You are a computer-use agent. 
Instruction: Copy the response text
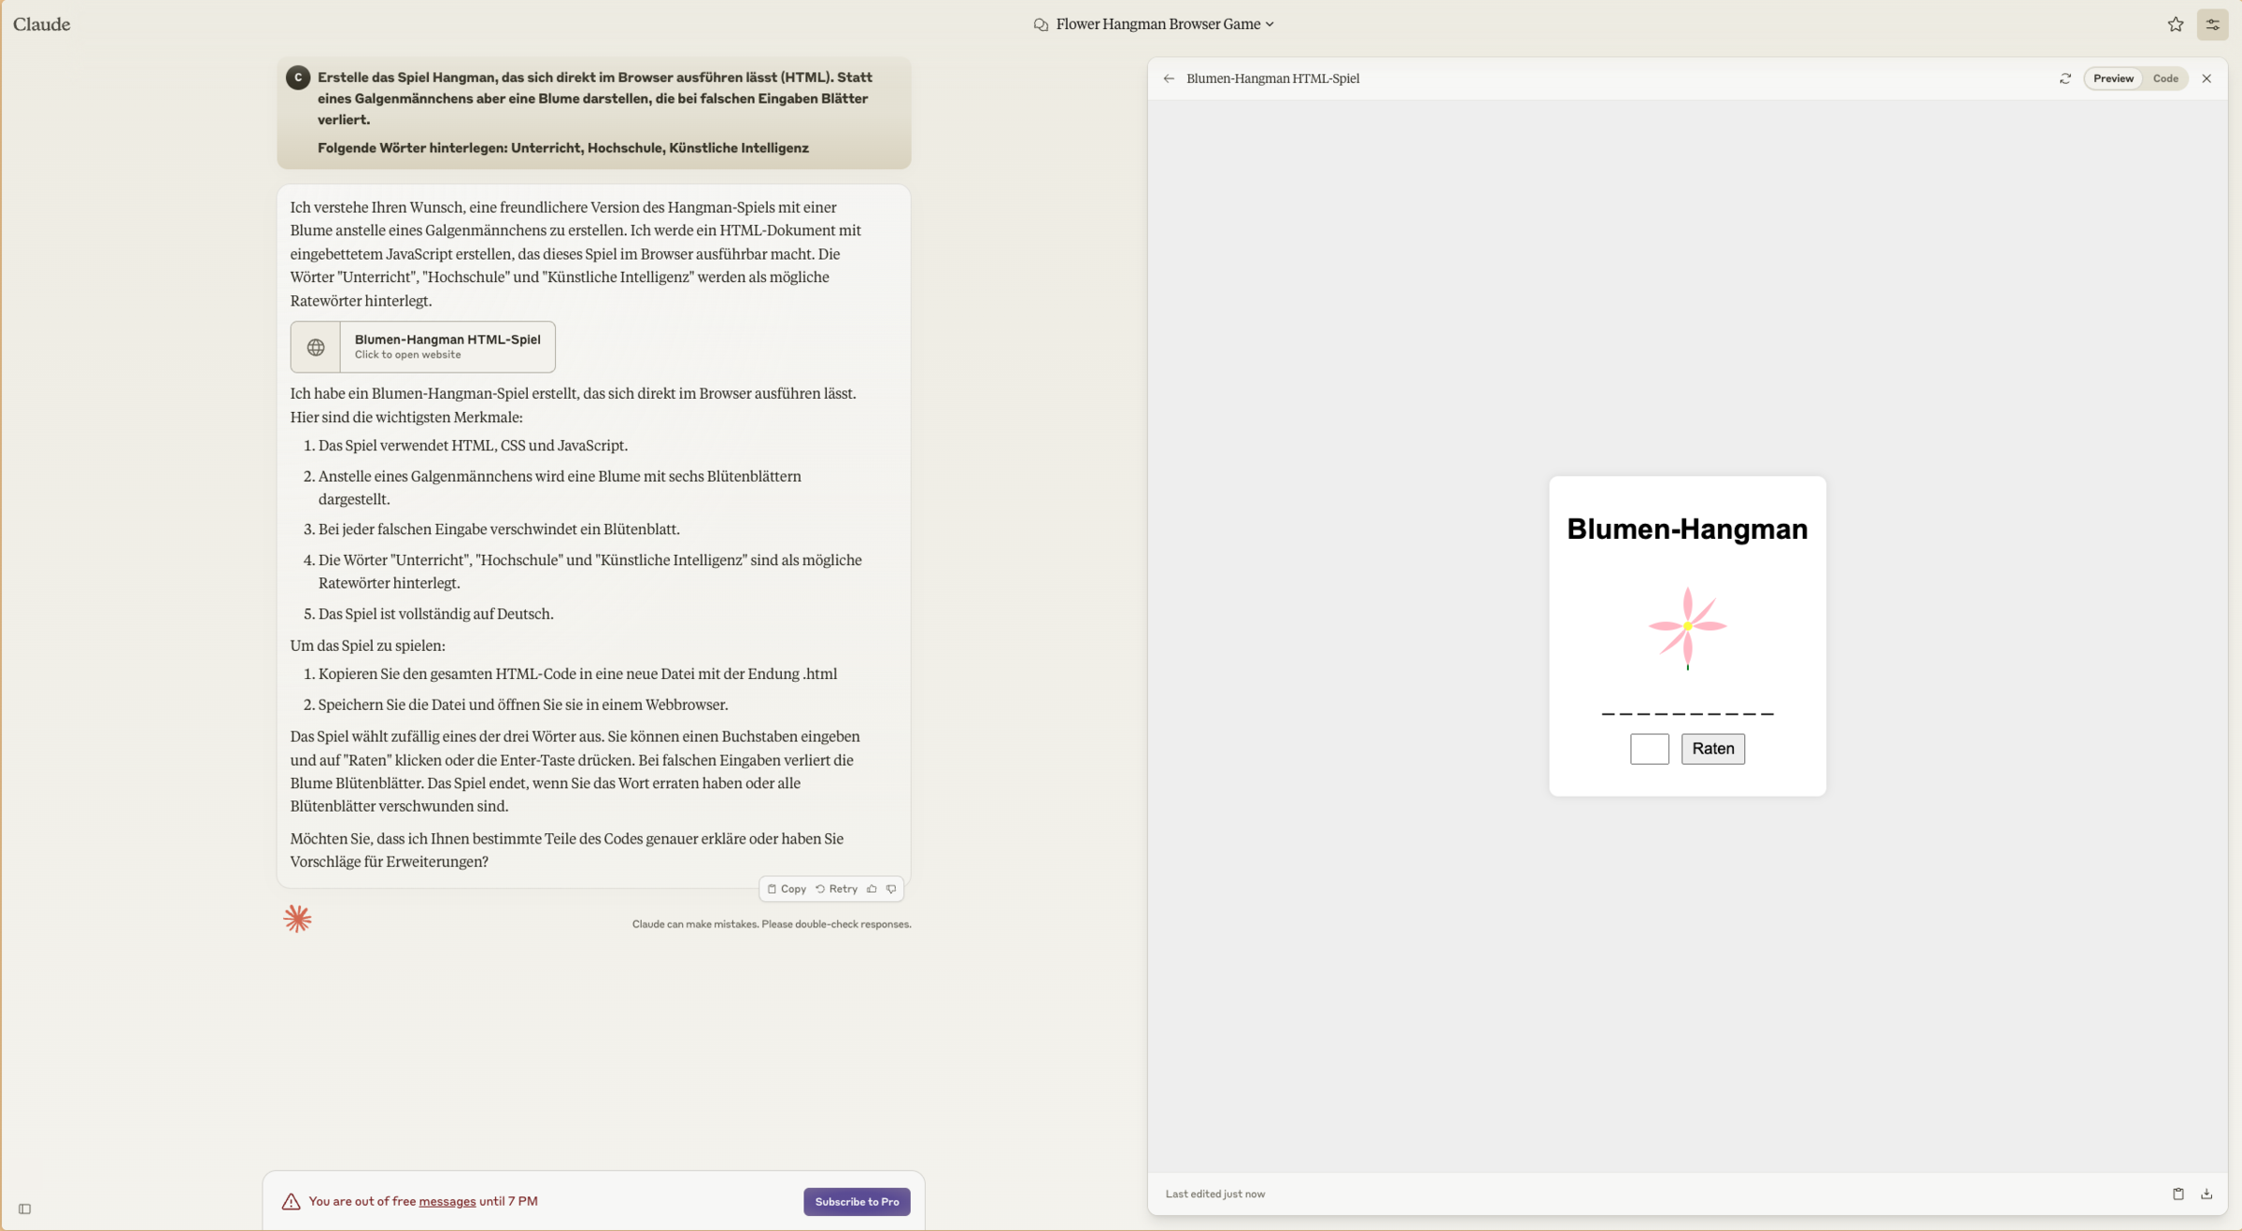[x=787, y=889]
